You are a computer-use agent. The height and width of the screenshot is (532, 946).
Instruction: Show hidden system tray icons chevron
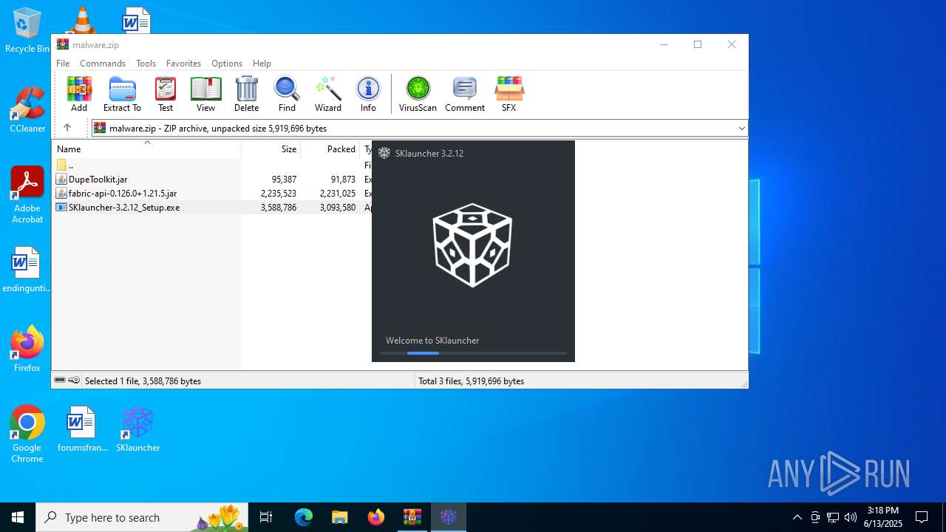pos(797,517)
